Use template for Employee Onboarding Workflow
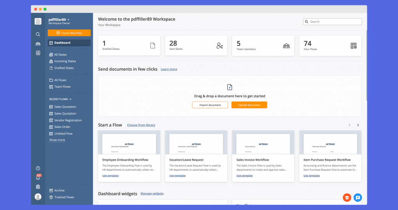 coord(110,175)
